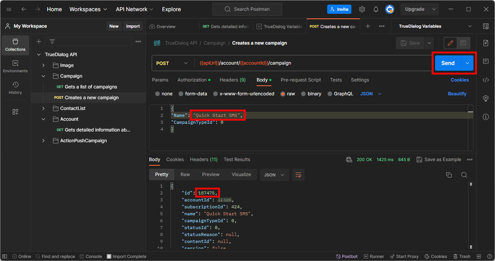This screenshot has height=261, width=495.
Task: Open the TrueDialog Variables environment dropdown
Action: (435, 26)
